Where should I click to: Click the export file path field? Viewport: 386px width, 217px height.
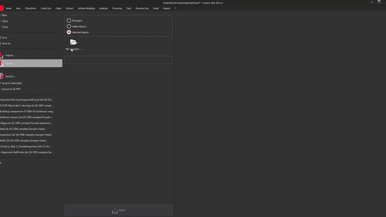pos(119,60)
